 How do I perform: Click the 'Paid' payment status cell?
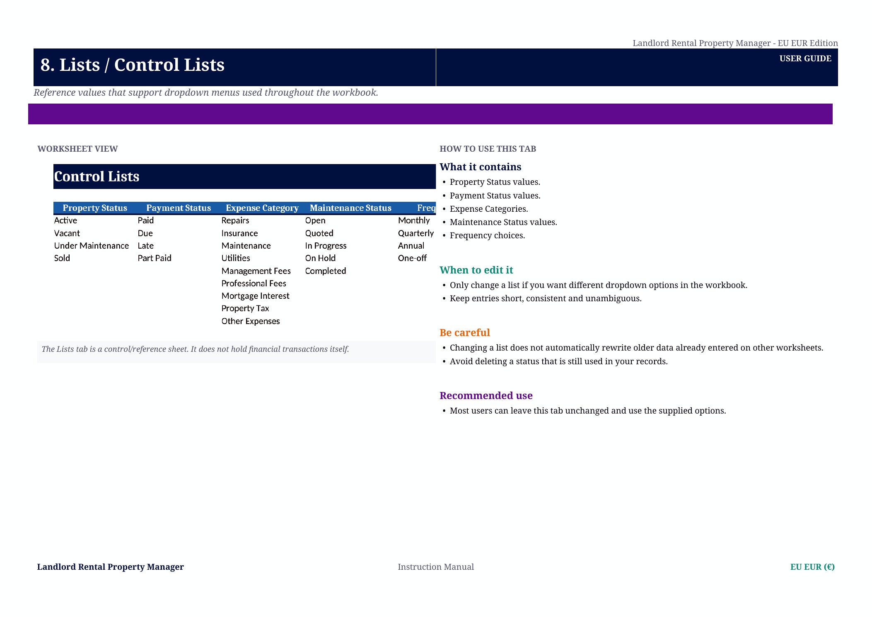(145, 220)
